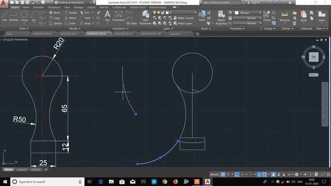Toggle the layer lock icon
The image size is (331, 186).
click(163, 12)
